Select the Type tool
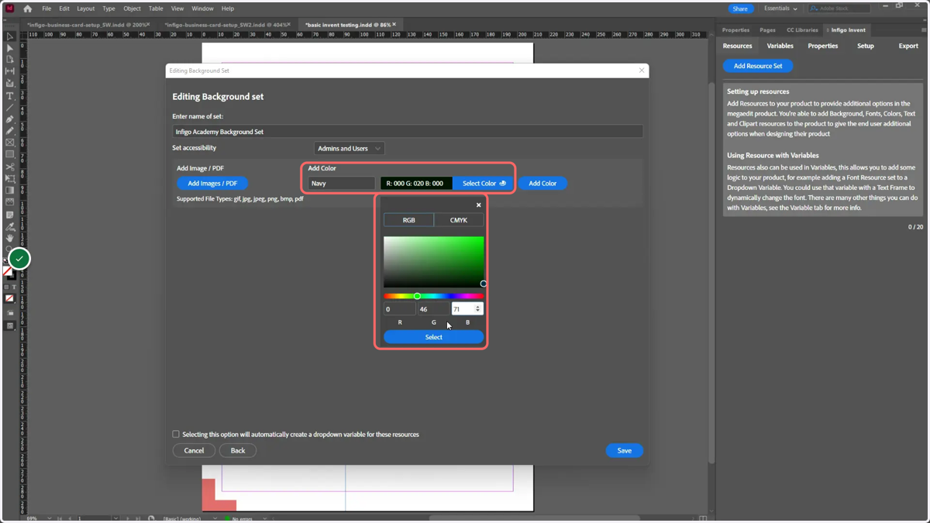This screenshot has width=930, height=523. [x=10, y=96]
